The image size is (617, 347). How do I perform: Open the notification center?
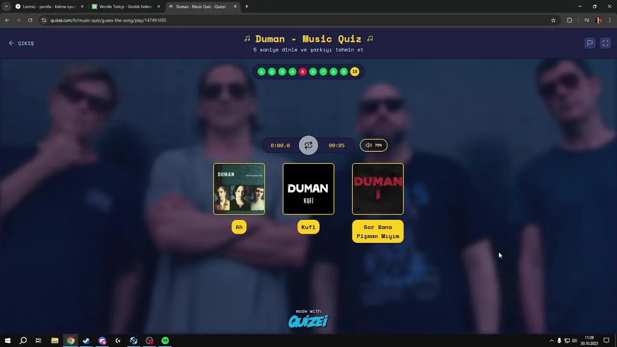tap(606, 341)
